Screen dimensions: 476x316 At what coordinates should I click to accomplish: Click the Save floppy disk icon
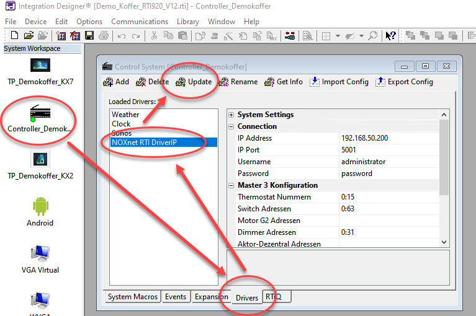tap(89, 35)
